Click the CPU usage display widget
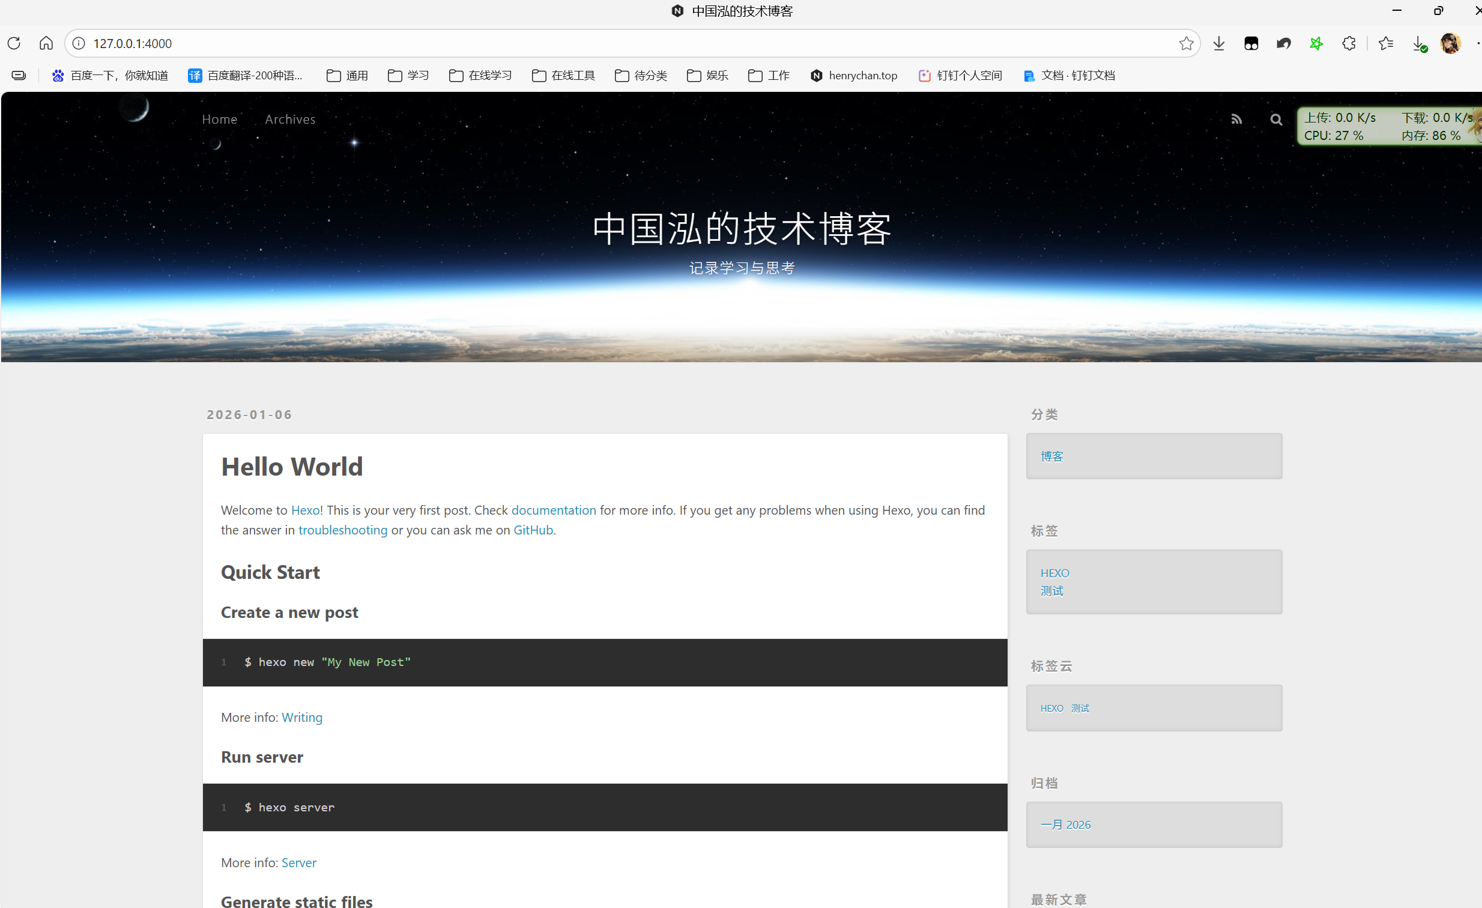Screen dimensions: 1482x908 [x=1334, y=135]
